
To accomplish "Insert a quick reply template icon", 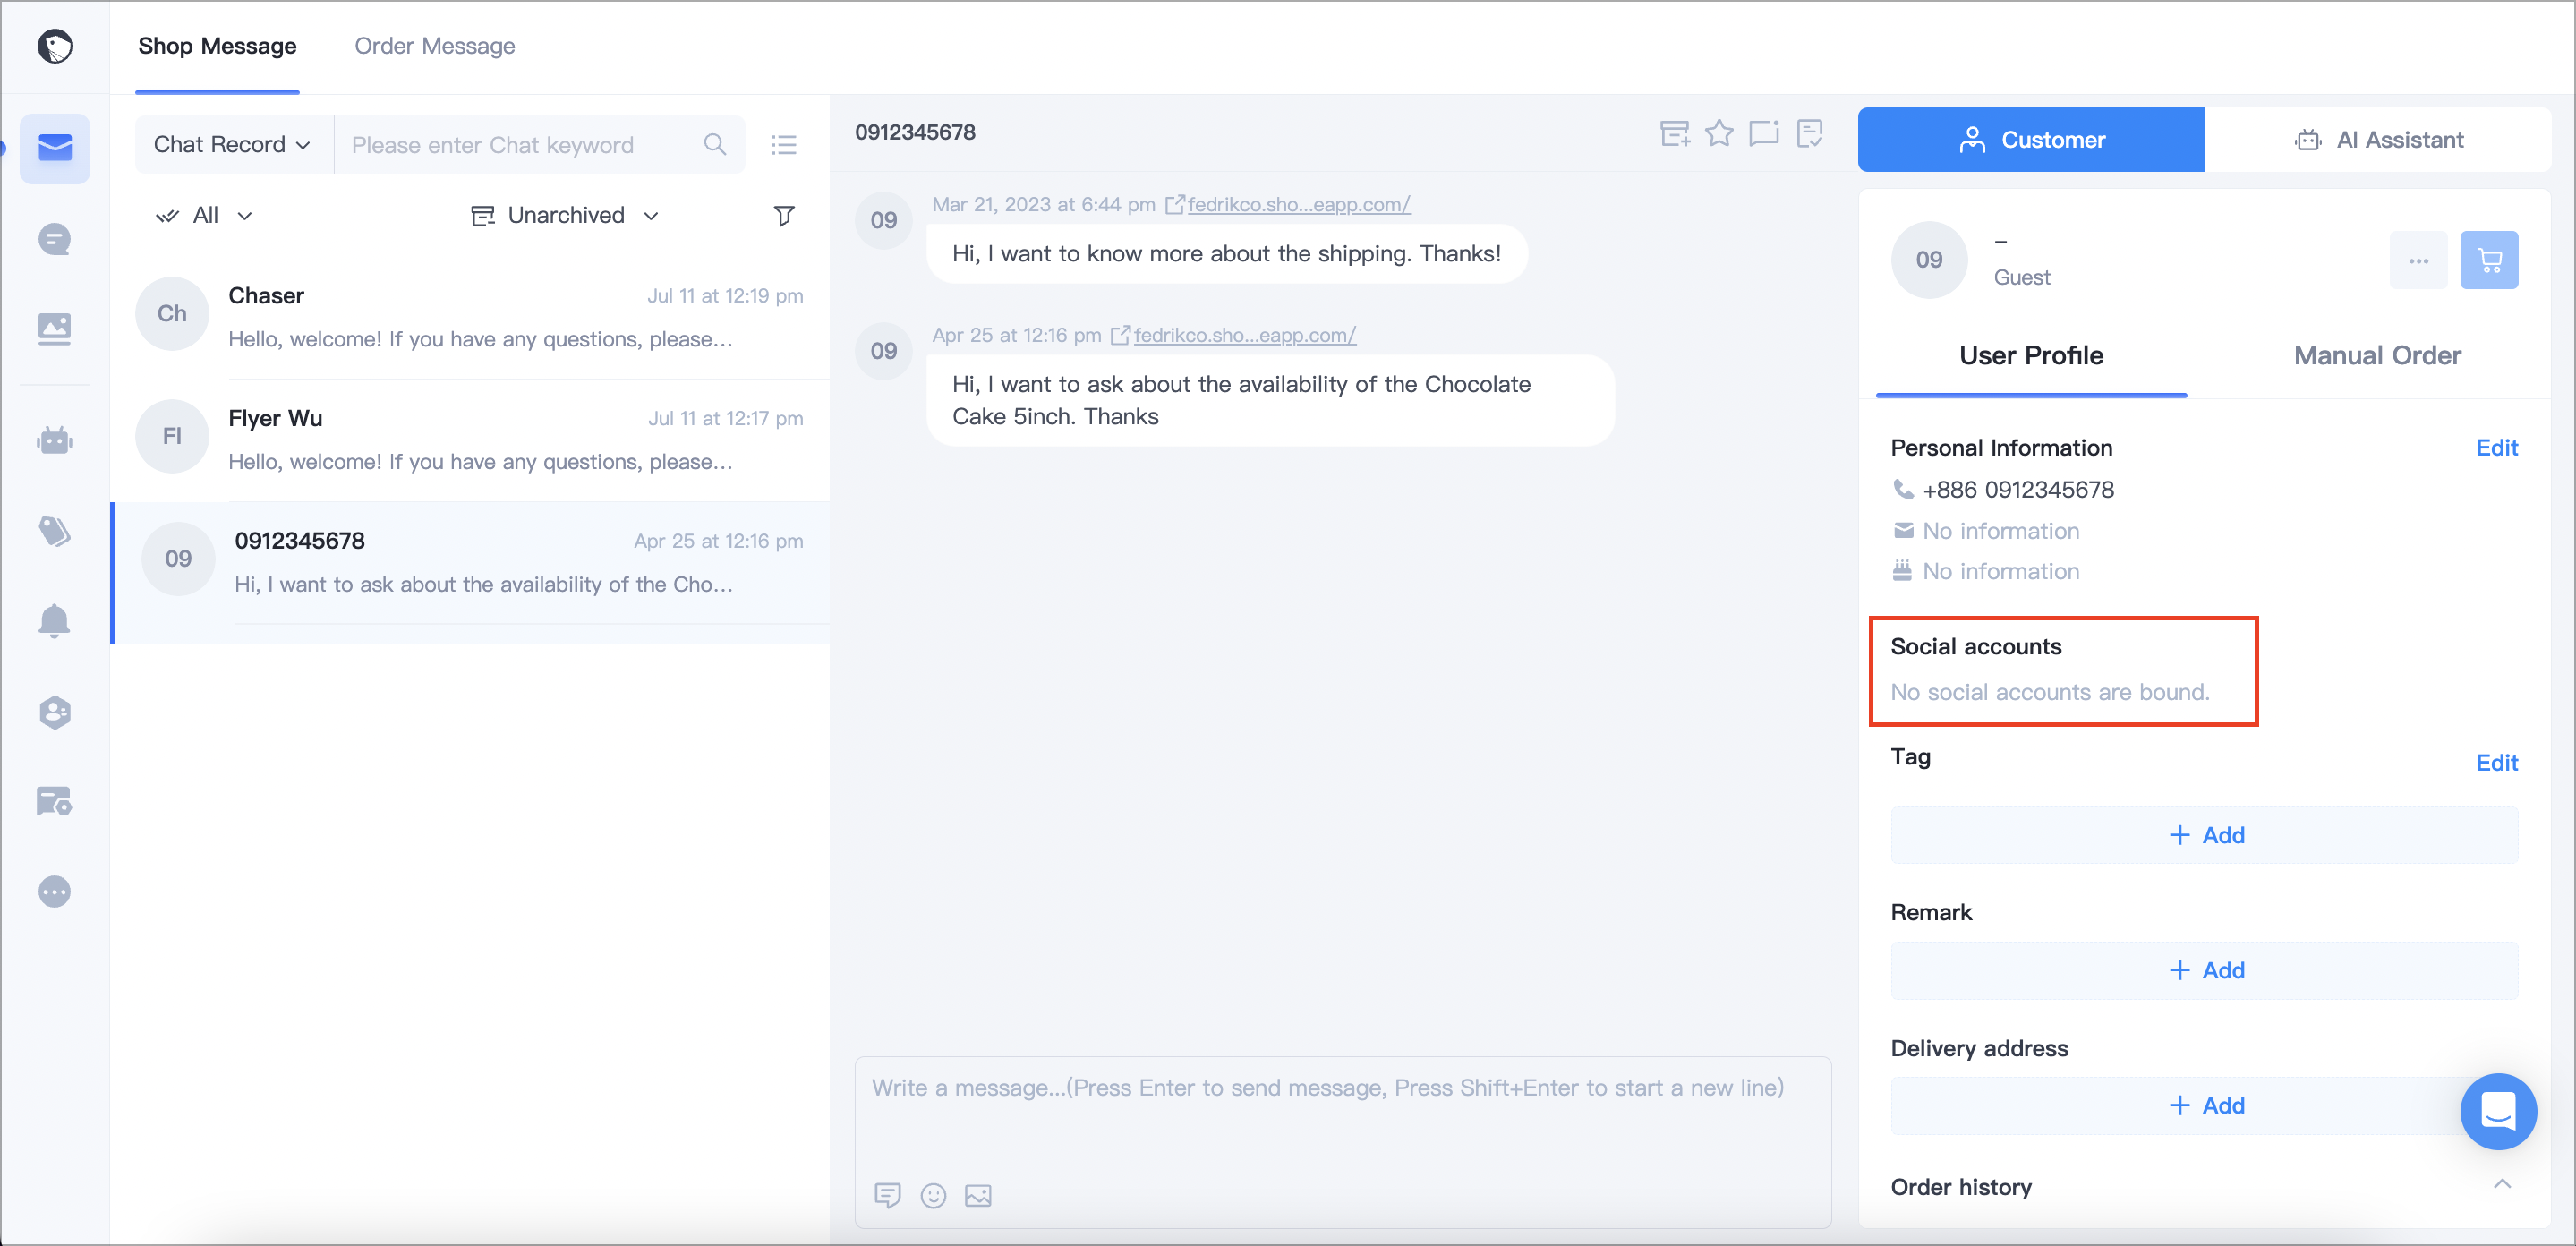I will (887, 1195).
